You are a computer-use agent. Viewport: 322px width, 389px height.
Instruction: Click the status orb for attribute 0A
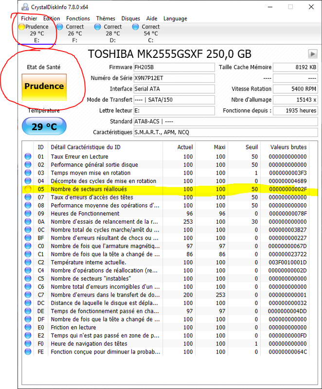tap(28, 222)
